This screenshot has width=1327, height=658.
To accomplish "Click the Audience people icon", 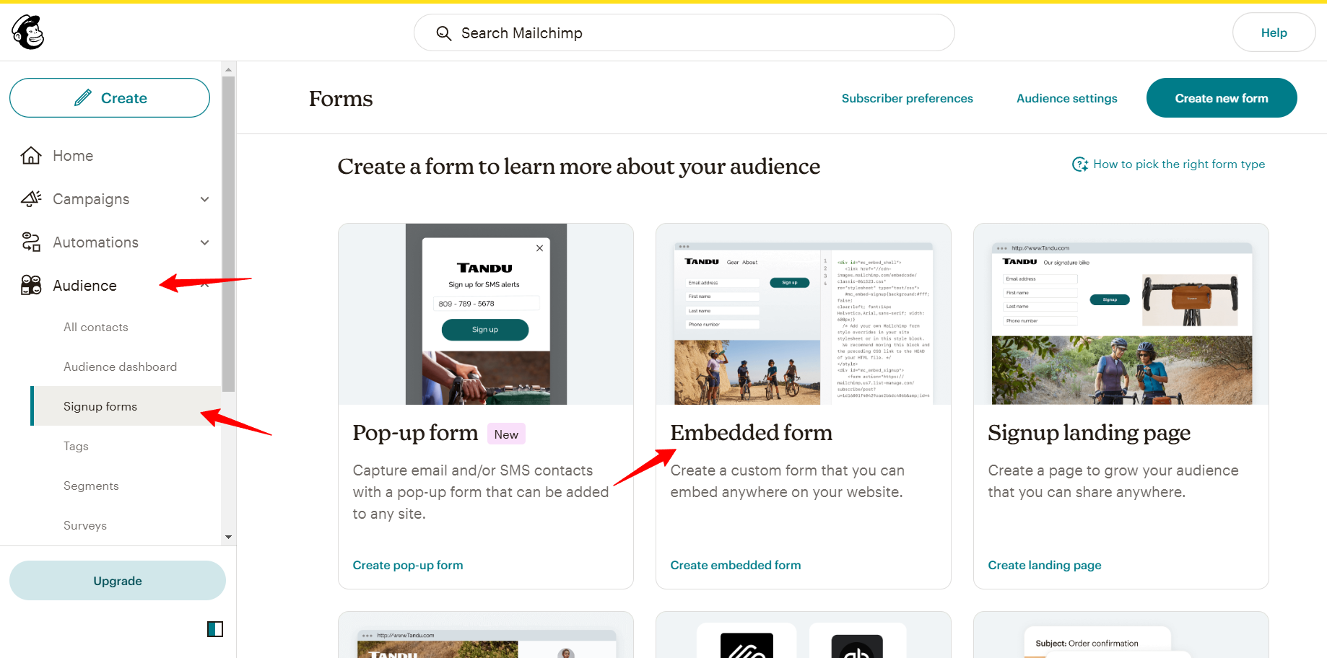I will (x=31, y=286).
